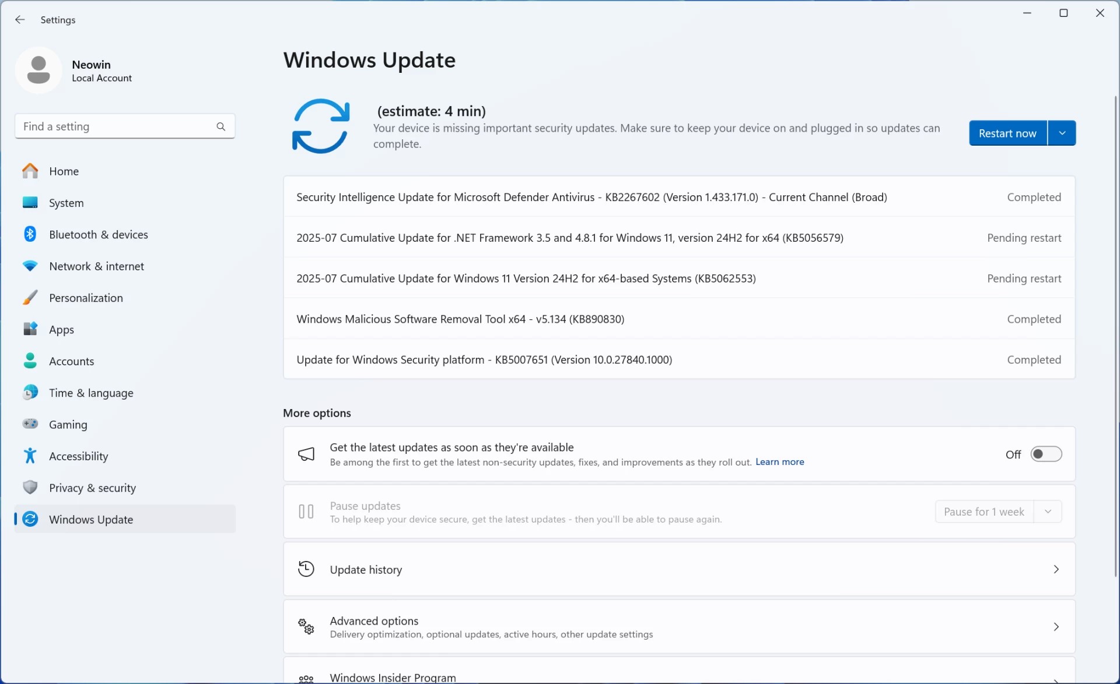This screenshot has width=1120, height=684.
Task: Click the Bluetooth & devices icon
Action: pos(30,234)
